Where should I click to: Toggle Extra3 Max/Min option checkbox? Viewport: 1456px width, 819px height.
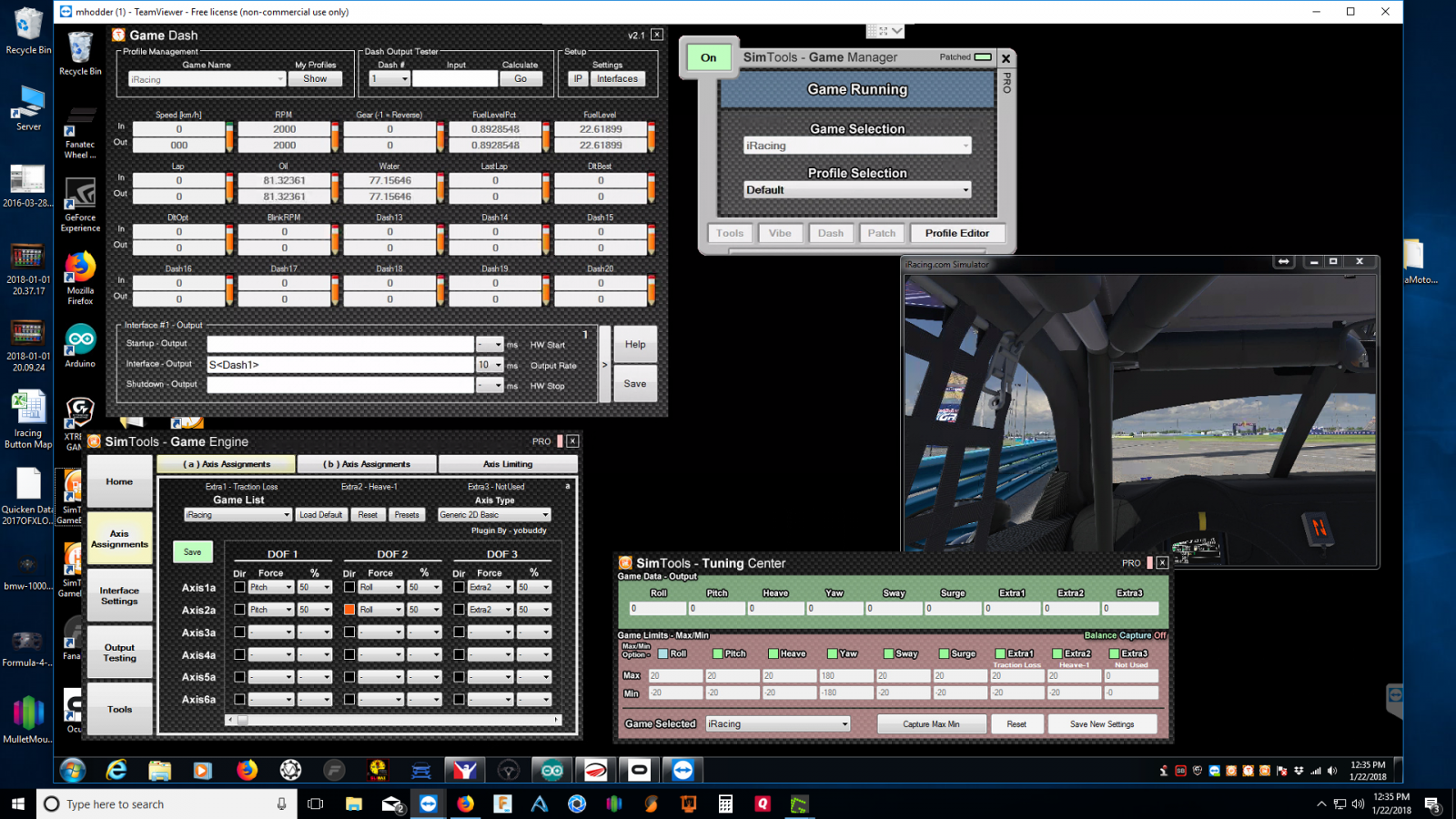click(x=1114, y=653)
